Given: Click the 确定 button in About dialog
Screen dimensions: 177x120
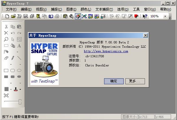Looking at the screenshot, I should pyautogui.click(x=114, y=81).
